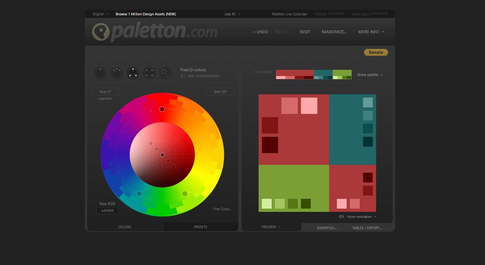Click the primary hue handle on red
The width and height of the screenshot is (485, 265).
[162, 109]
